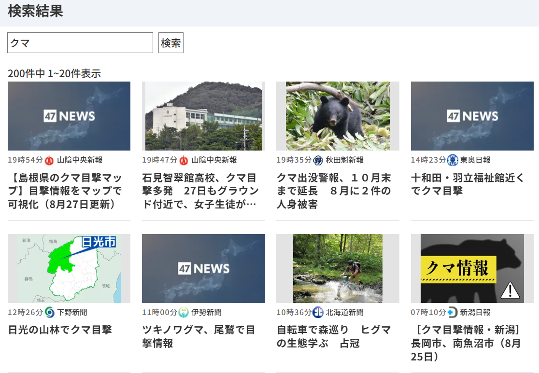539x373 pixels.
Task: Open the クマ情報 warning graphic thumbnail
Action: pyautogui.click(x=472, y=269)
